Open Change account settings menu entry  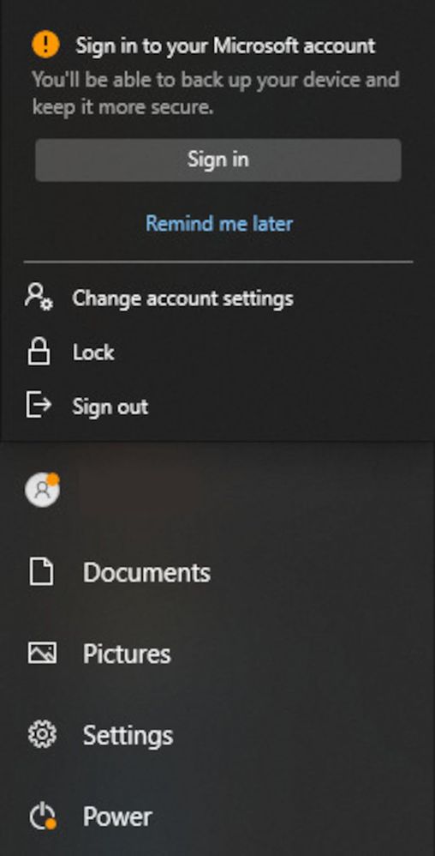(x=182, y=298)
